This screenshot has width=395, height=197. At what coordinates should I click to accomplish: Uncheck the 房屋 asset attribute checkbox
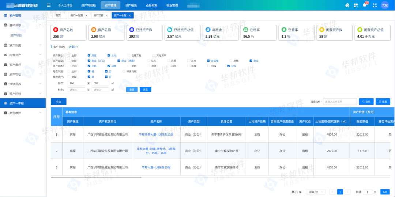[x=89, y=55]
